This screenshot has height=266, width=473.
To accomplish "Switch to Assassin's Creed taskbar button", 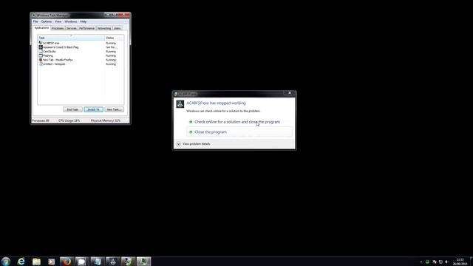I will click(x=113, y=261).
